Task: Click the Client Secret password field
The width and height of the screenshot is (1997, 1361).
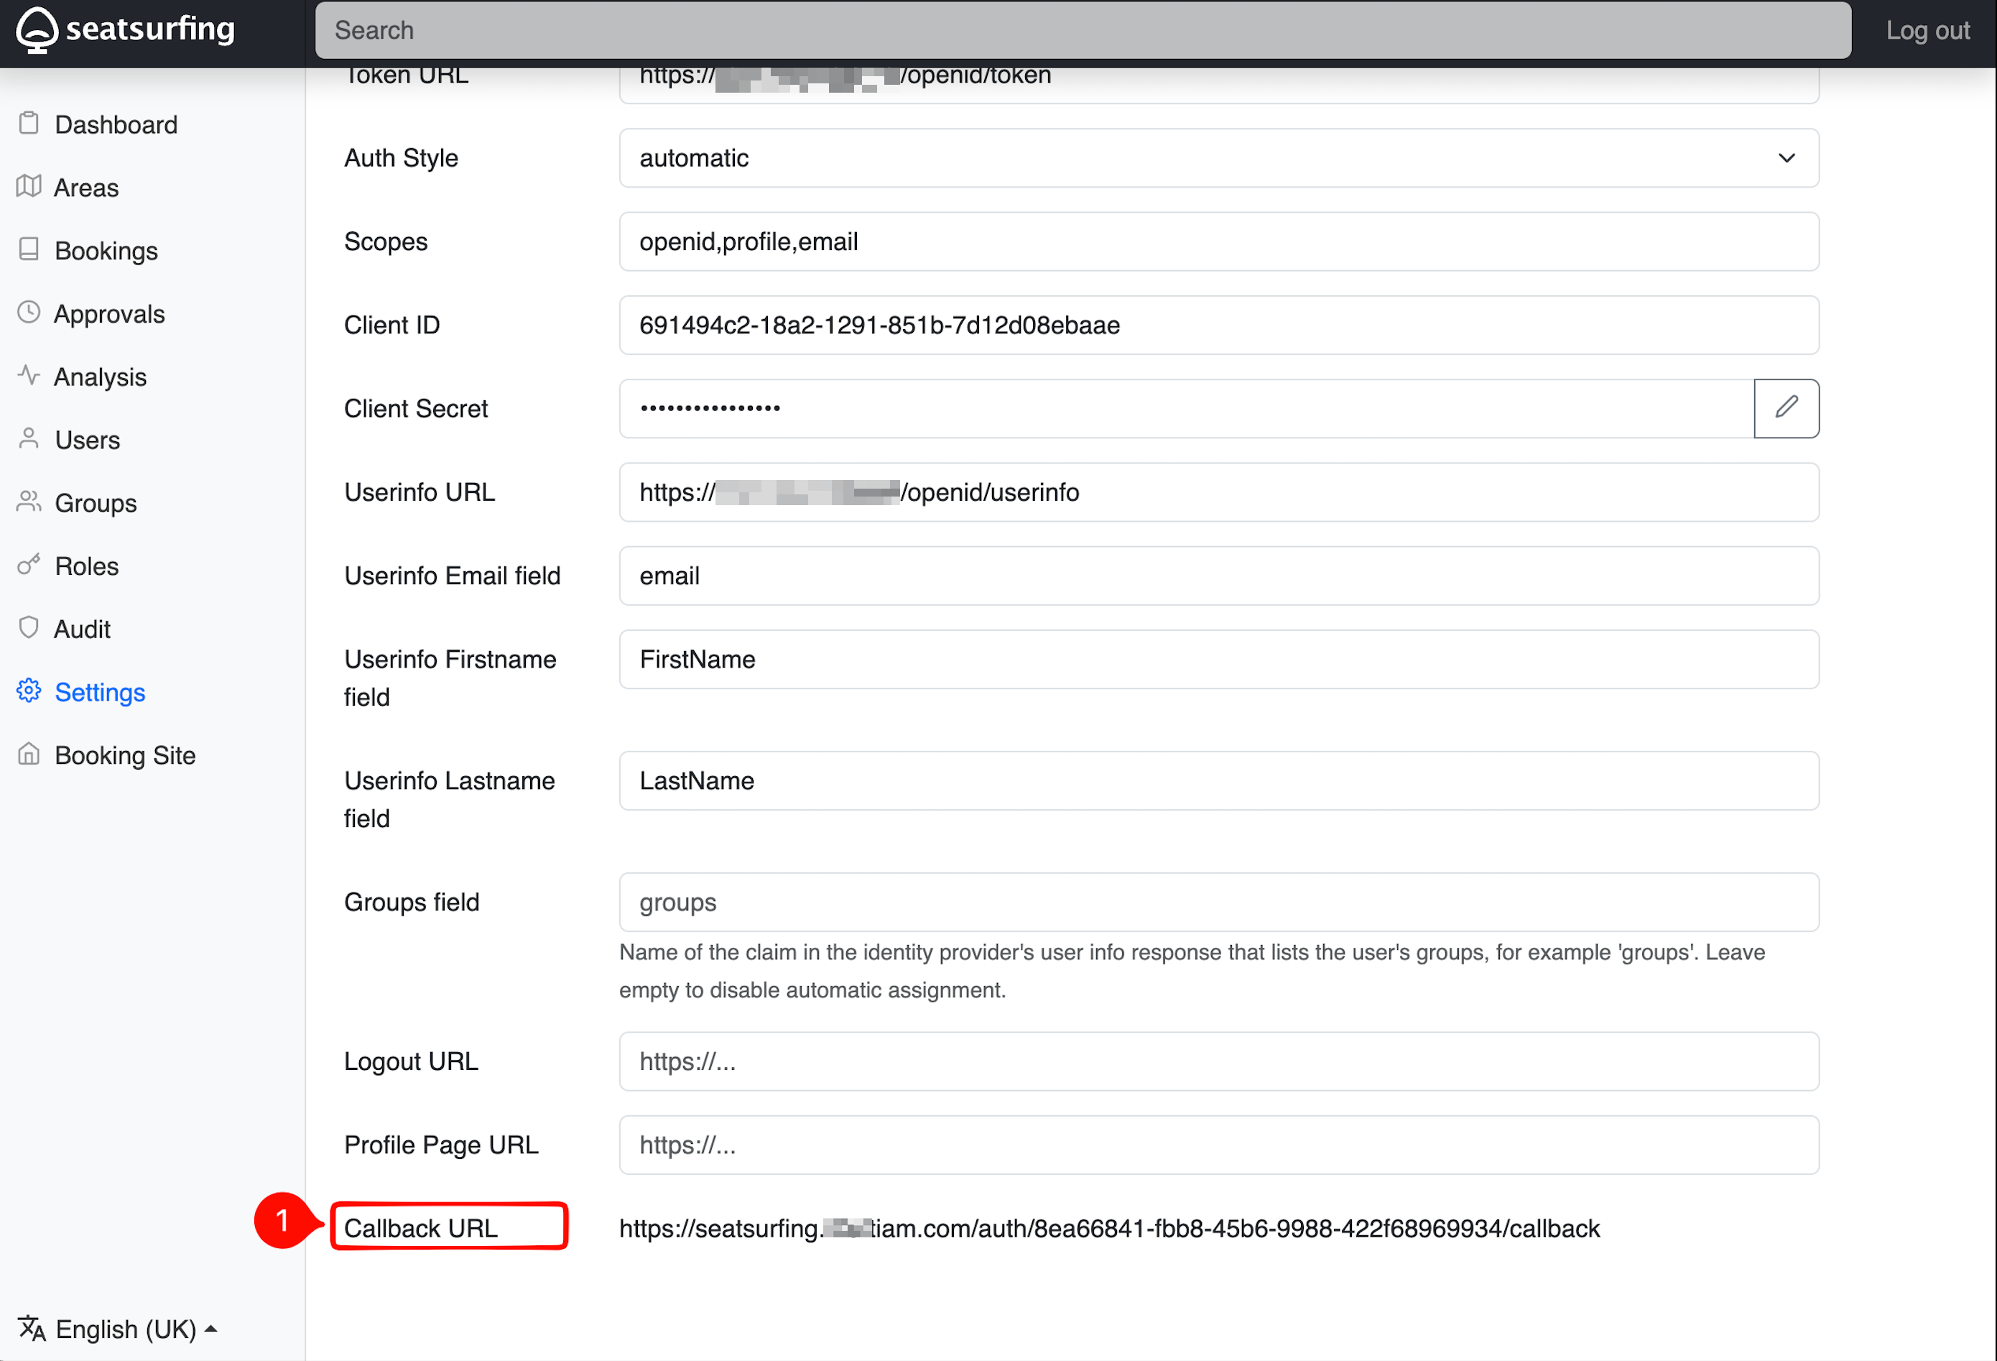Action: coord(1186,408)
